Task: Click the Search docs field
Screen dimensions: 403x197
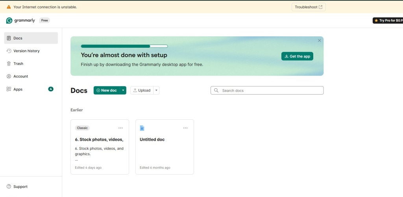Action: click(x=267, y=90)
